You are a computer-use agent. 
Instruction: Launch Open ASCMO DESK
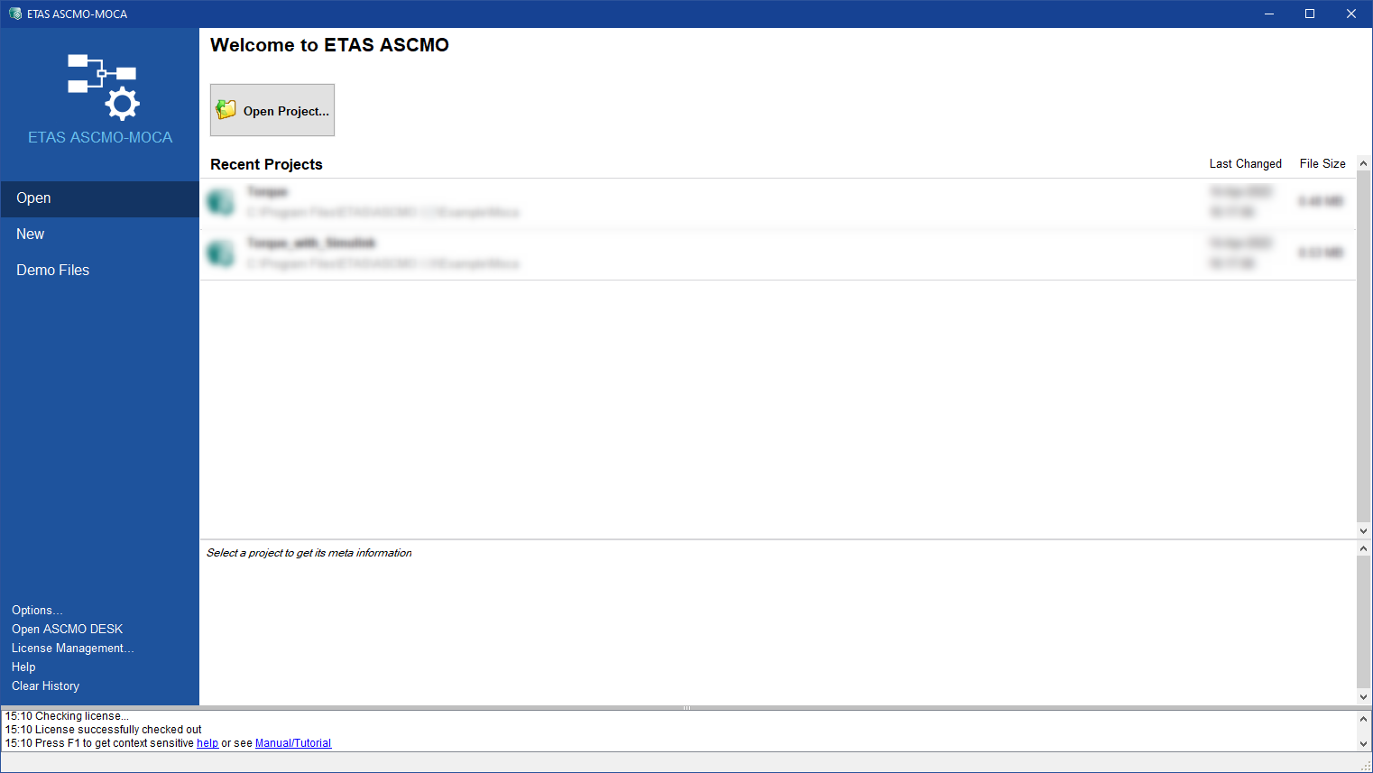tap(67, 630)
